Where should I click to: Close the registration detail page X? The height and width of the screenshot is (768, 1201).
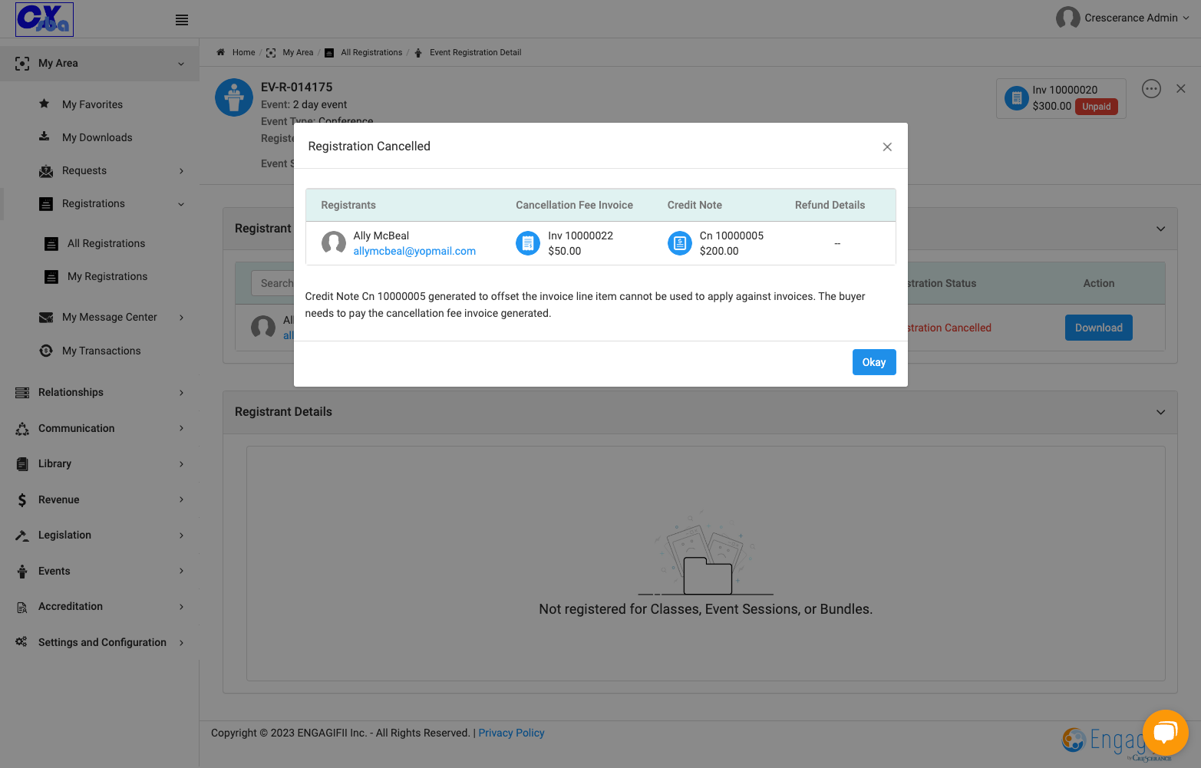(x=1181, y=89)
